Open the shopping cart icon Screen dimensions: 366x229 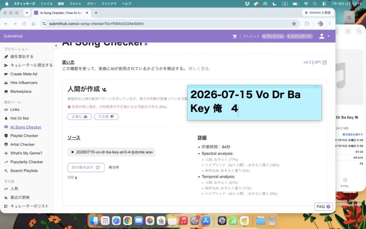coord(235,37)
